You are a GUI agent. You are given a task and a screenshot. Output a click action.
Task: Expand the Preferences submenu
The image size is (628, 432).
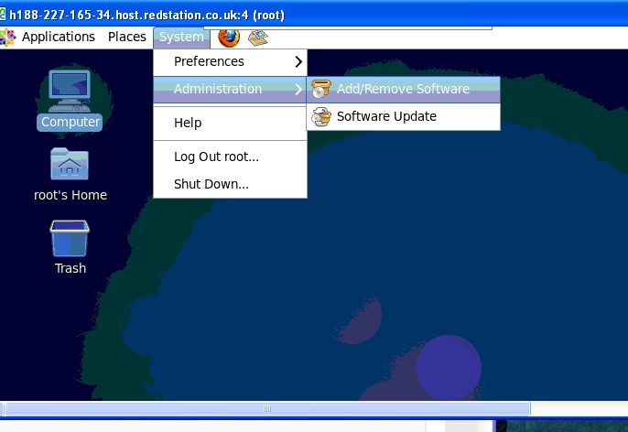(231, 61)
